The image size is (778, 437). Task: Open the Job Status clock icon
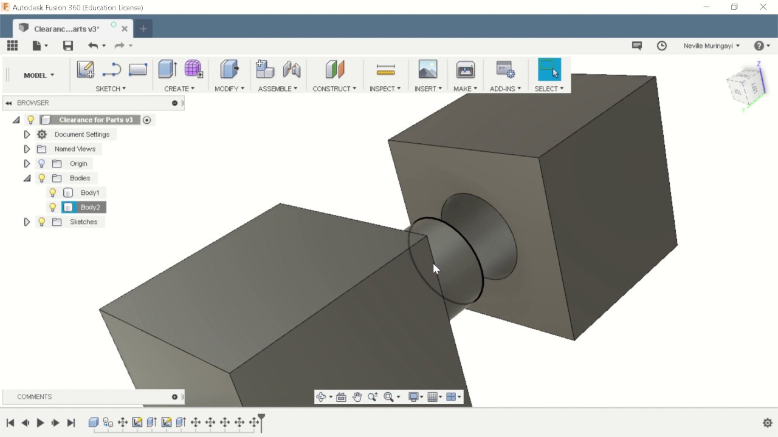[662, 46]
